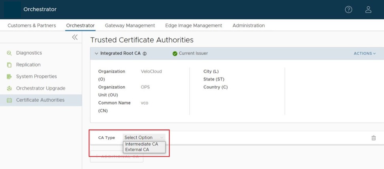Viewport: 384px width, 169px height.
Task: Choose Intermediate CA from the list
Action: (141, 144)
